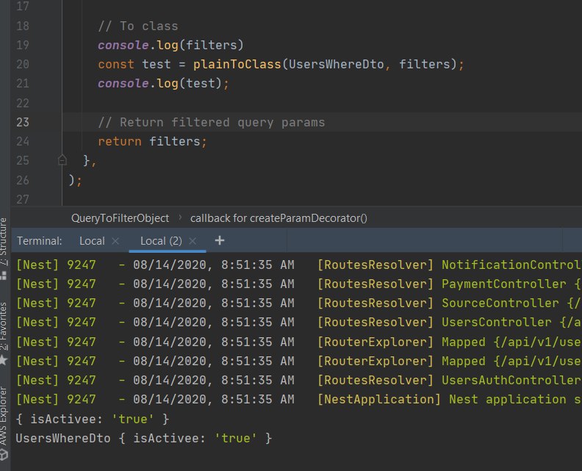Open the Favorites tool window
Viewport: 582px width, 471px height.
(4, 326)
